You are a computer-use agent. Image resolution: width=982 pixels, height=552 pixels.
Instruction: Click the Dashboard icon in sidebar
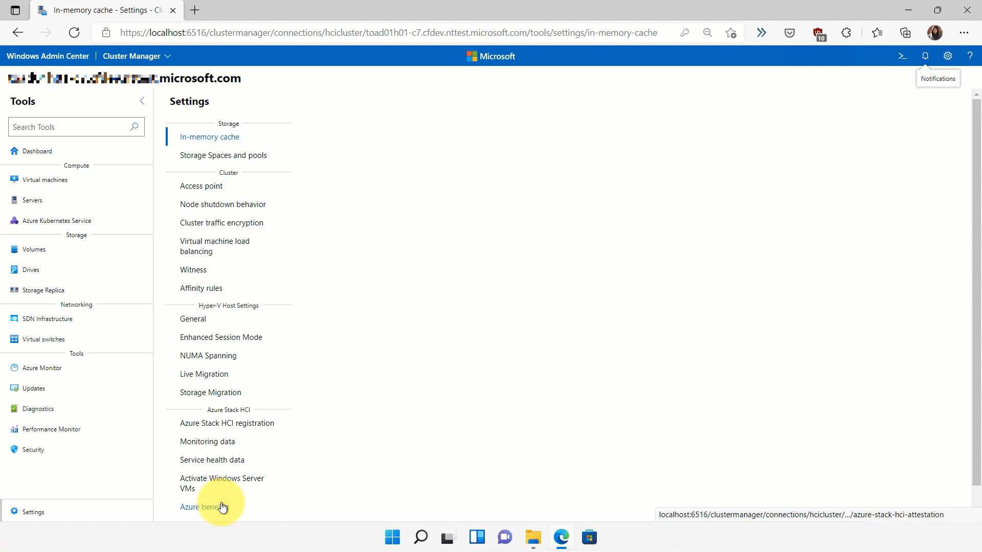click(14, 150)
